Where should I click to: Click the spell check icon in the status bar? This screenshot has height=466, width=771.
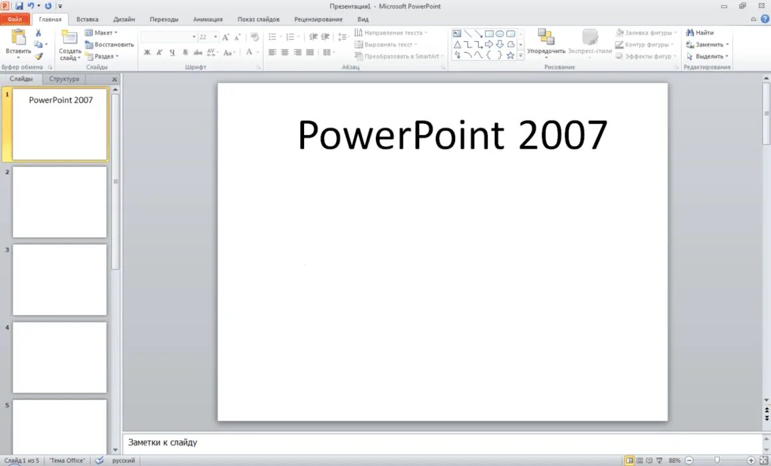point(99,461)
